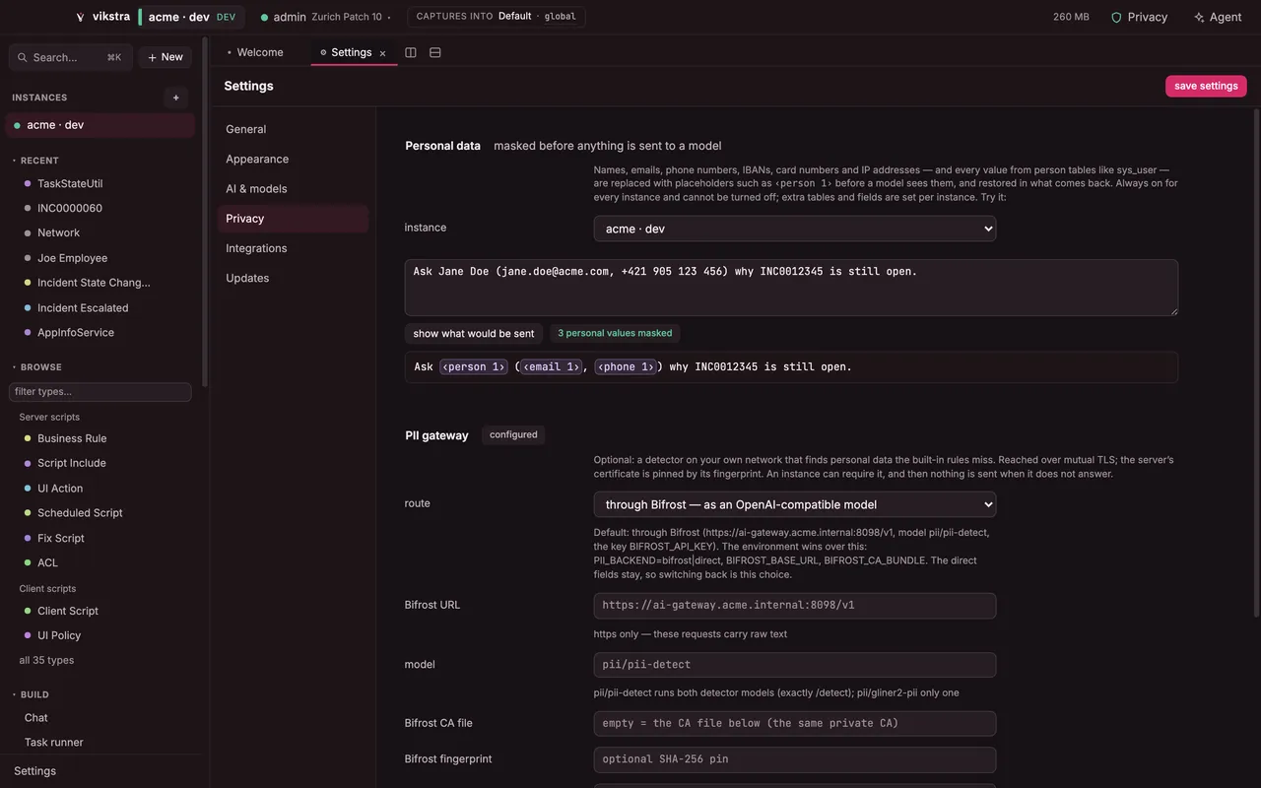This screenshot has height=788, width=1261.
Task: Open the instance dropdown showing acme · dev
Action: tap(795, 229)
